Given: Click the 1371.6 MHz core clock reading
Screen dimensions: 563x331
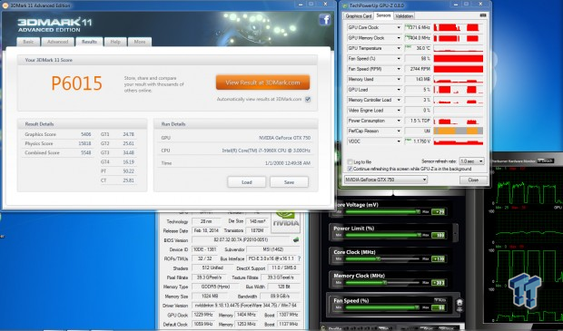Looking at the screenshot, I should (x=418, y=27).
